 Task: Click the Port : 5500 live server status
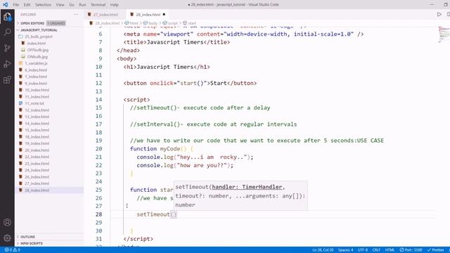[411, 250]
